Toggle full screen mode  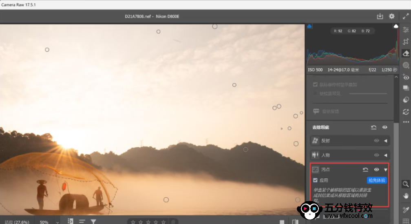[406, 16]
